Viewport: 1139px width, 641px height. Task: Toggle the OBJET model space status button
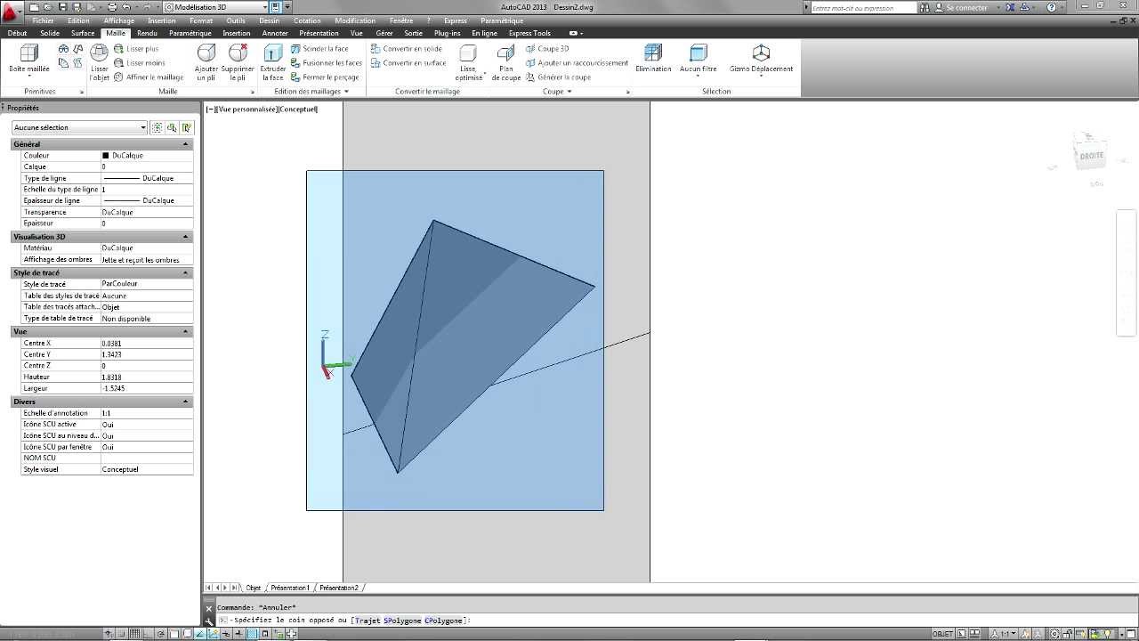pos(942,634)
